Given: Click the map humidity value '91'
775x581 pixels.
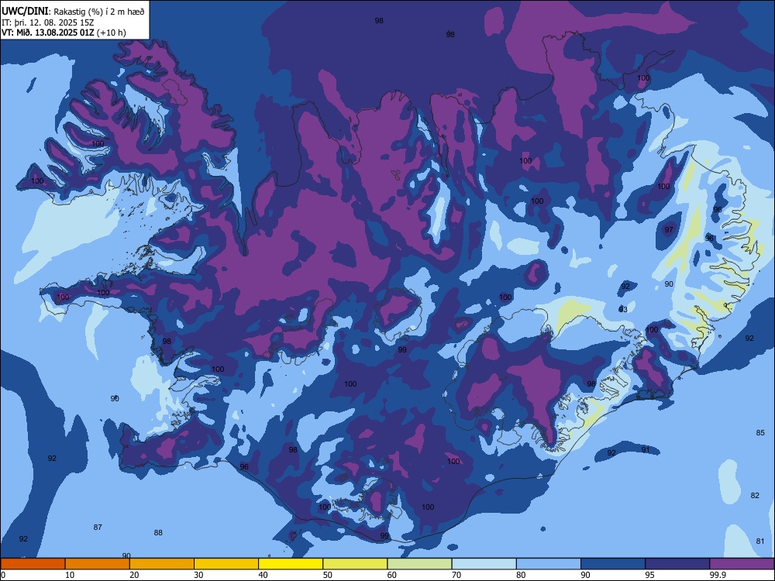Looking at the screenshot, I should click(x=646, y=449).
